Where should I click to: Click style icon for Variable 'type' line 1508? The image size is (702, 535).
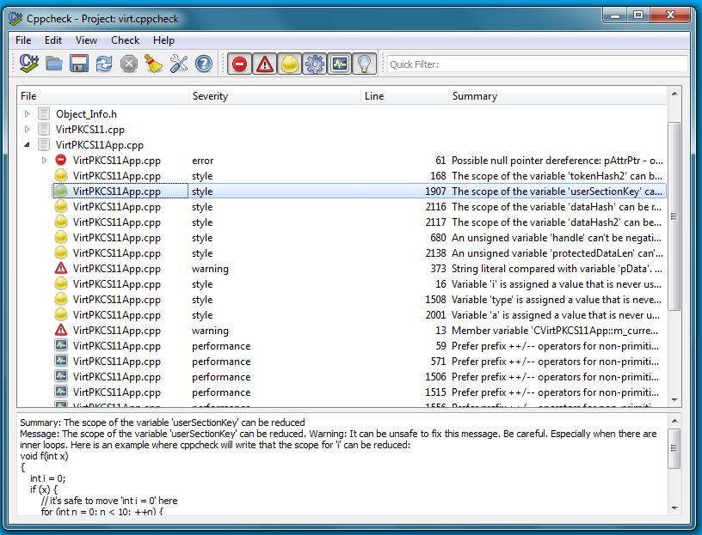click(61, 300)
